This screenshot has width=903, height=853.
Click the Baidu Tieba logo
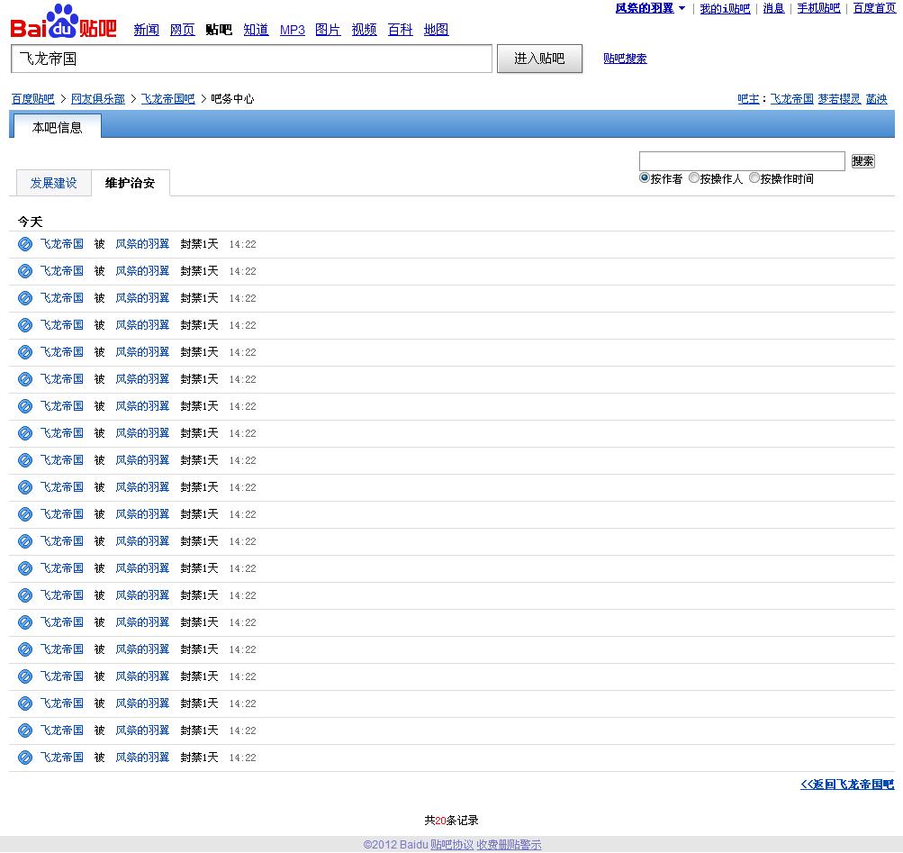point(63,22)
